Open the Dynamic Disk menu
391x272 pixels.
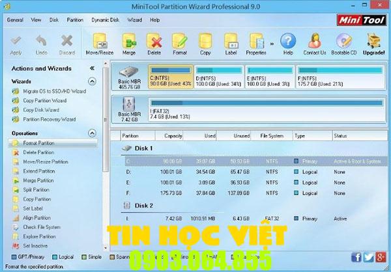tap(106, 20)
